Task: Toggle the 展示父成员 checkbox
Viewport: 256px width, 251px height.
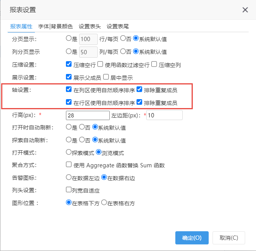Action: coord(69,77)
